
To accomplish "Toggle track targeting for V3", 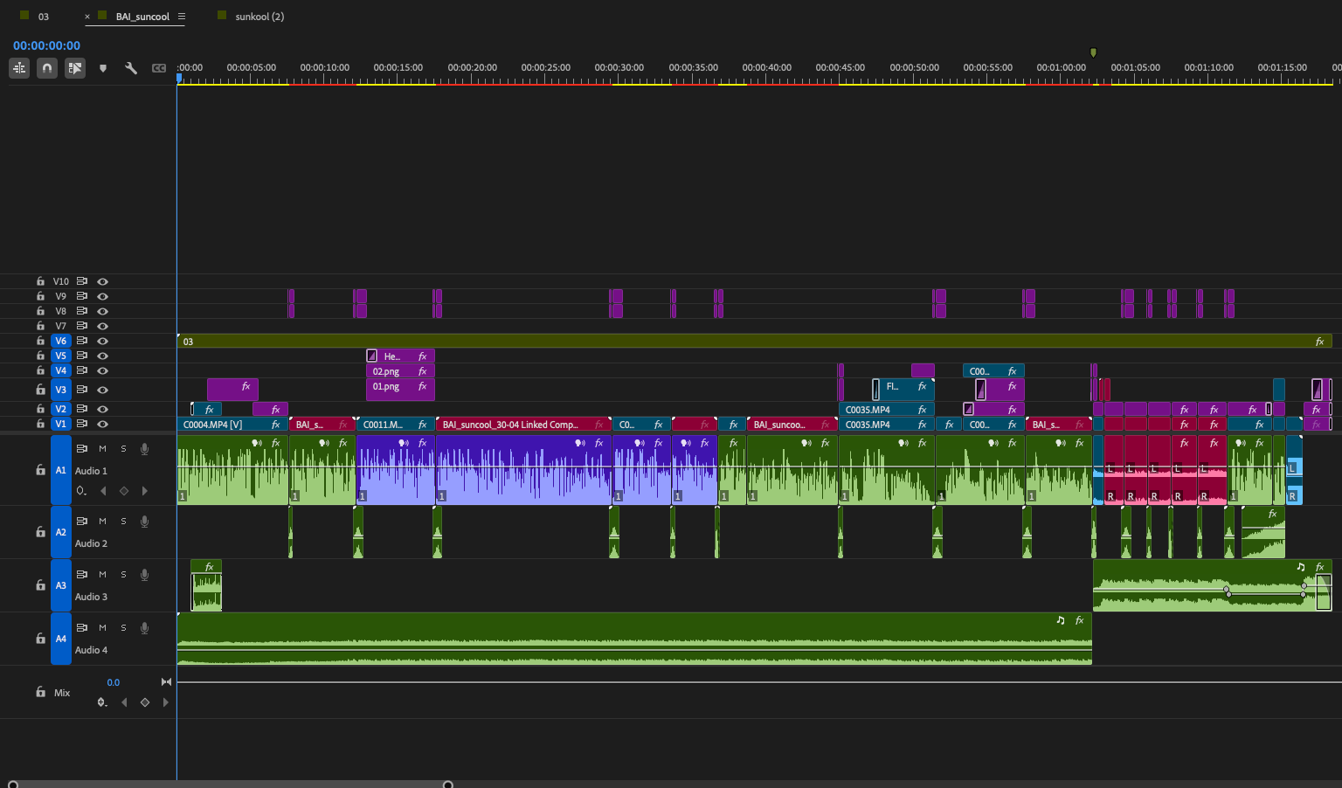I will click(x=60, y=390).
